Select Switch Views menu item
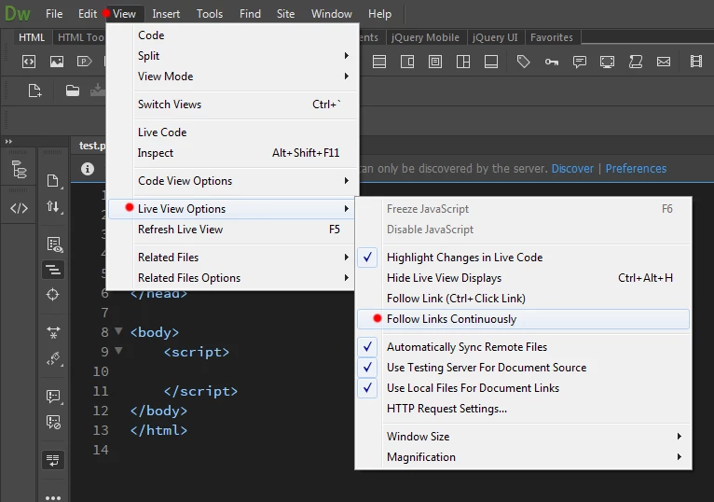The image size is (714, 502). tap(233, 105)
